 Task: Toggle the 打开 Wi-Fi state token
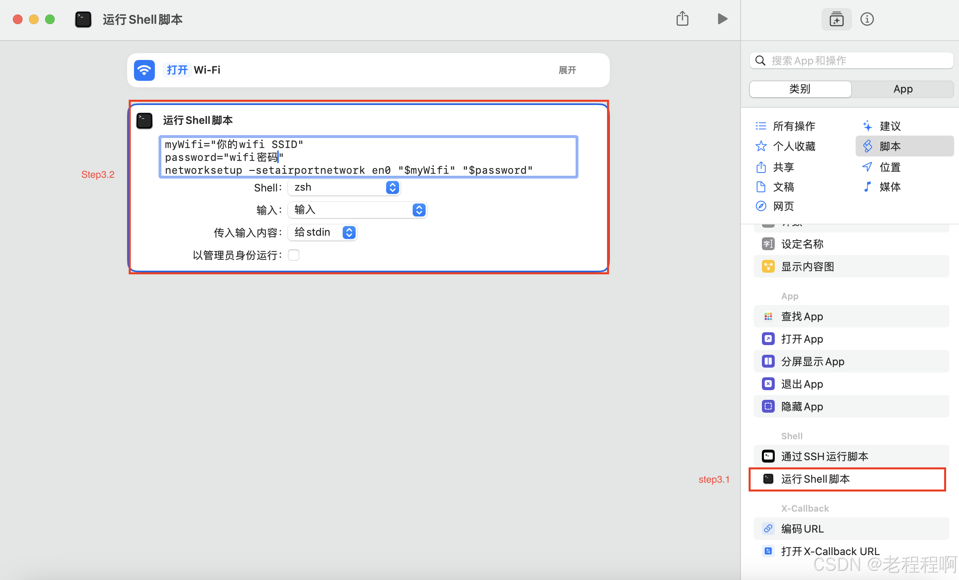[177, 70]
